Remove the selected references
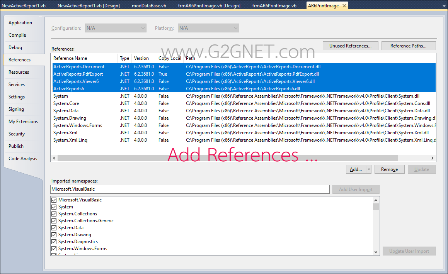448x274 pixels. point(389,169)
